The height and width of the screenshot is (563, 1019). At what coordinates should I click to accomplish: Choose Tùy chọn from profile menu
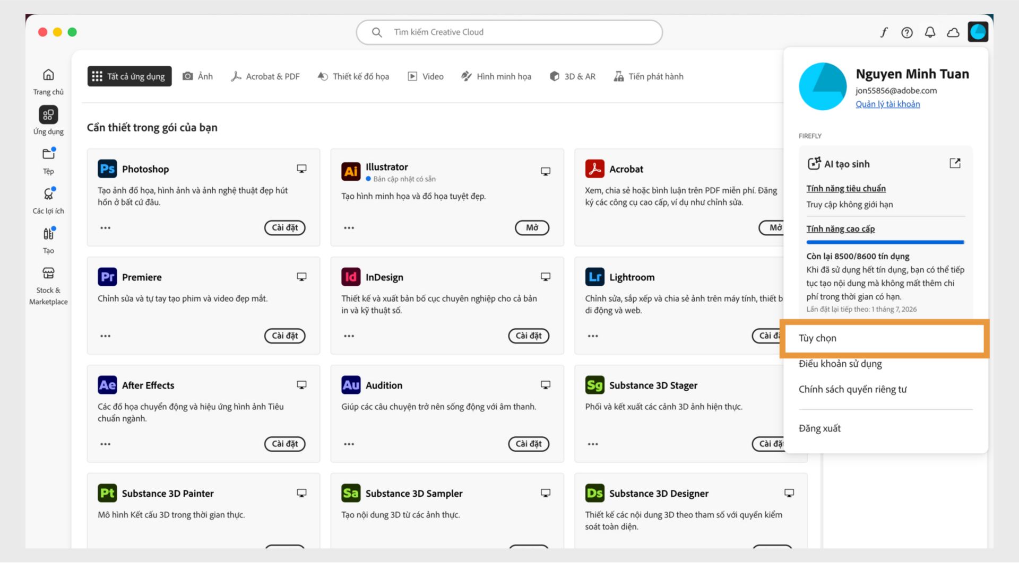click(884, 338)
